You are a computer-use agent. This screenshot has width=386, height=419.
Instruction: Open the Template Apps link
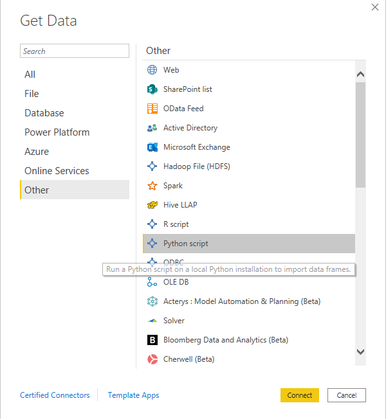(133, 395)
